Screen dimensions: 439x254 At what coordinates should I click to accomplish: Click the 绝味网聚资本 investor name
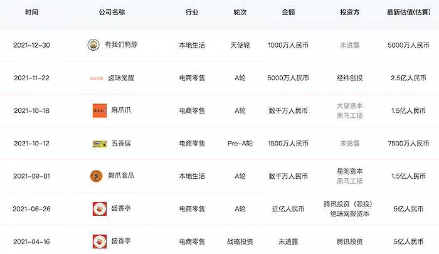tap(350, 214)
